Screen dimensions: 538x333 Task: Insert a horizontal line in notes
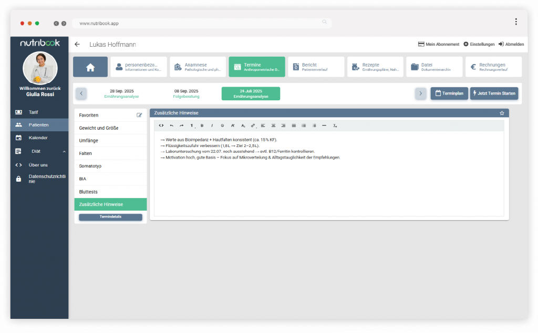pos(324,126)
